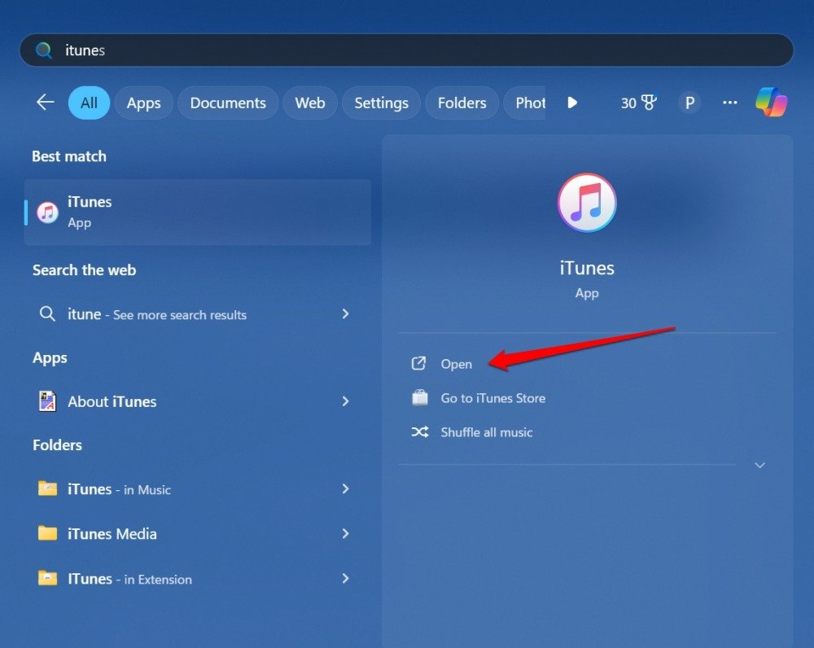This screenshot has width=814, height=648.
Task: Click the iTunes in Music folder icon
Action: point(47,489)
